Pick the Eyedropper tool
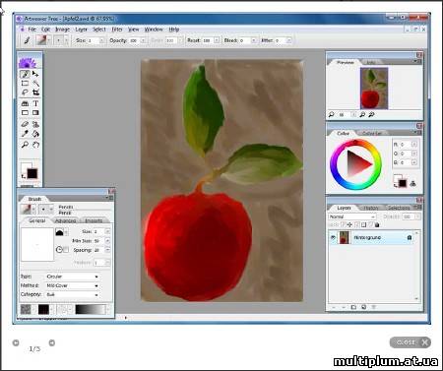Viewport: 443px width, 371px height. (25, 134)
